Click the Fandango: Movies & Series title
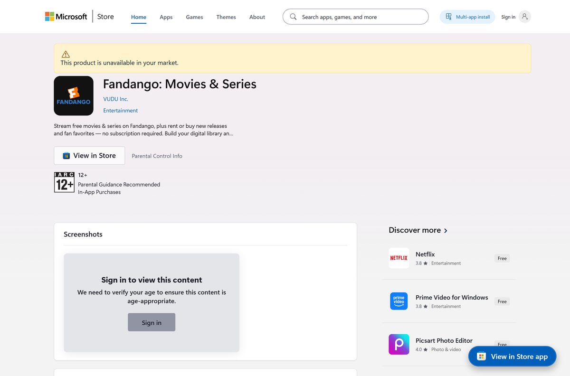The height and width of the screenshot is (376, 570). click(180, 84)
